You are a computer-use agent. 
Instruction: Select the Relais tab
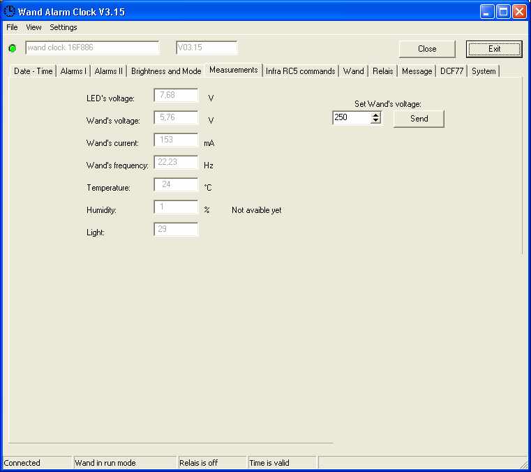click(x=382, y=71)
